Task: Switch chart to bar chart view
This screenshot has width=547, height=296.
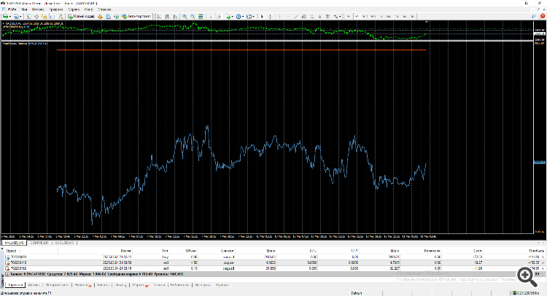Action: 160,16
